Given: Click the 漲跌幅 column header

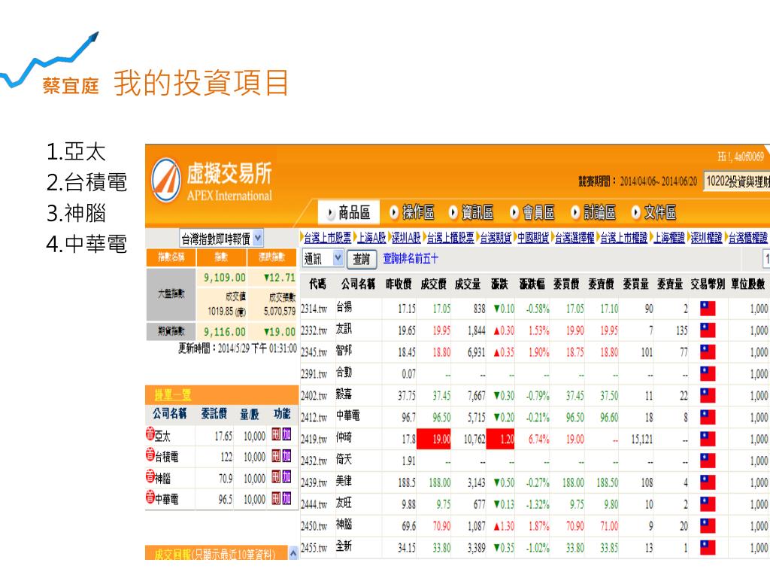Looking at the screenshot, I should click(x=532, y=284).
